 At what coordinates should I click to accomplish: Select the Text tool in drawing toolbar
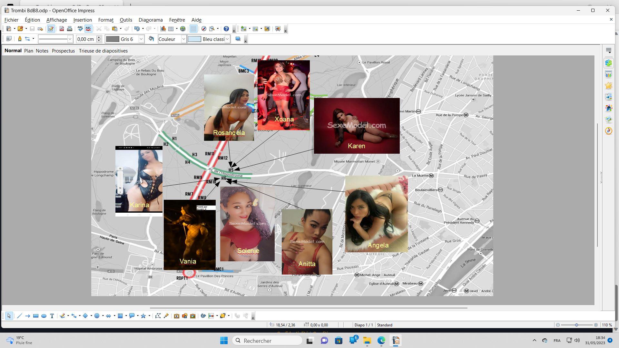tap(52, 316)
